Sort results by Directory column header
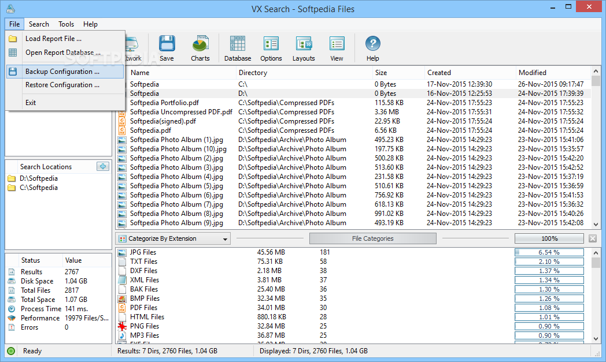Screen dimensions: 606x362 [304, 73]
